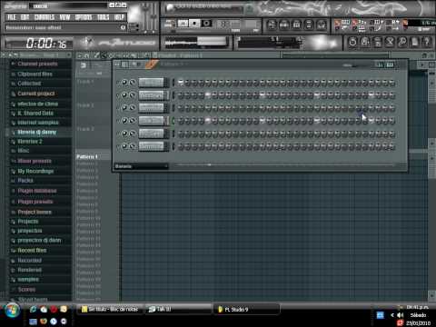Click the magnifier icon in top-right toolbar
Image resolution: width=436 pixels, height=327 pixels.
[402, 42]
